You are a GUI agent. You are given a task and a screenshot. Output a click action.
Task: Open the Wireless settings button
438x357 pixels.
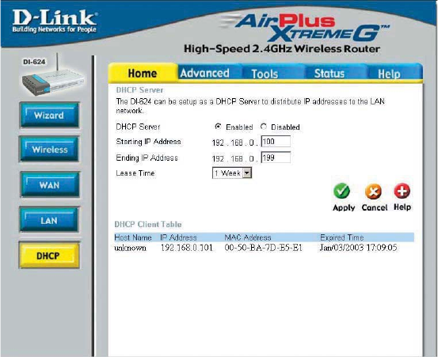point(49,150)
